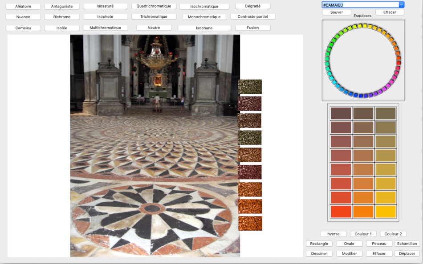This screenshot has height=264, width=423.
Task: Click the Fusion button
Action: [x=253, y=28]
